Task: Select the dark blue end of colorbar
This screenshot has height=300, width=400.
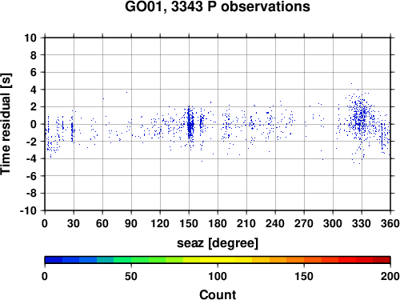Action: tap(54, 260)
